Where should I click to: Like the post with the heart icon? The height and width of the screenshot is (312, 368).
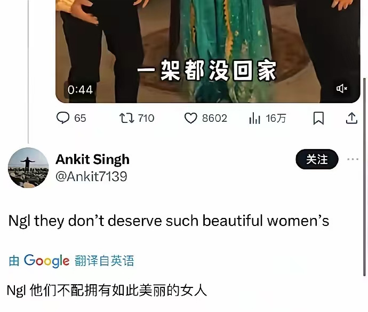tap(190, 118)
